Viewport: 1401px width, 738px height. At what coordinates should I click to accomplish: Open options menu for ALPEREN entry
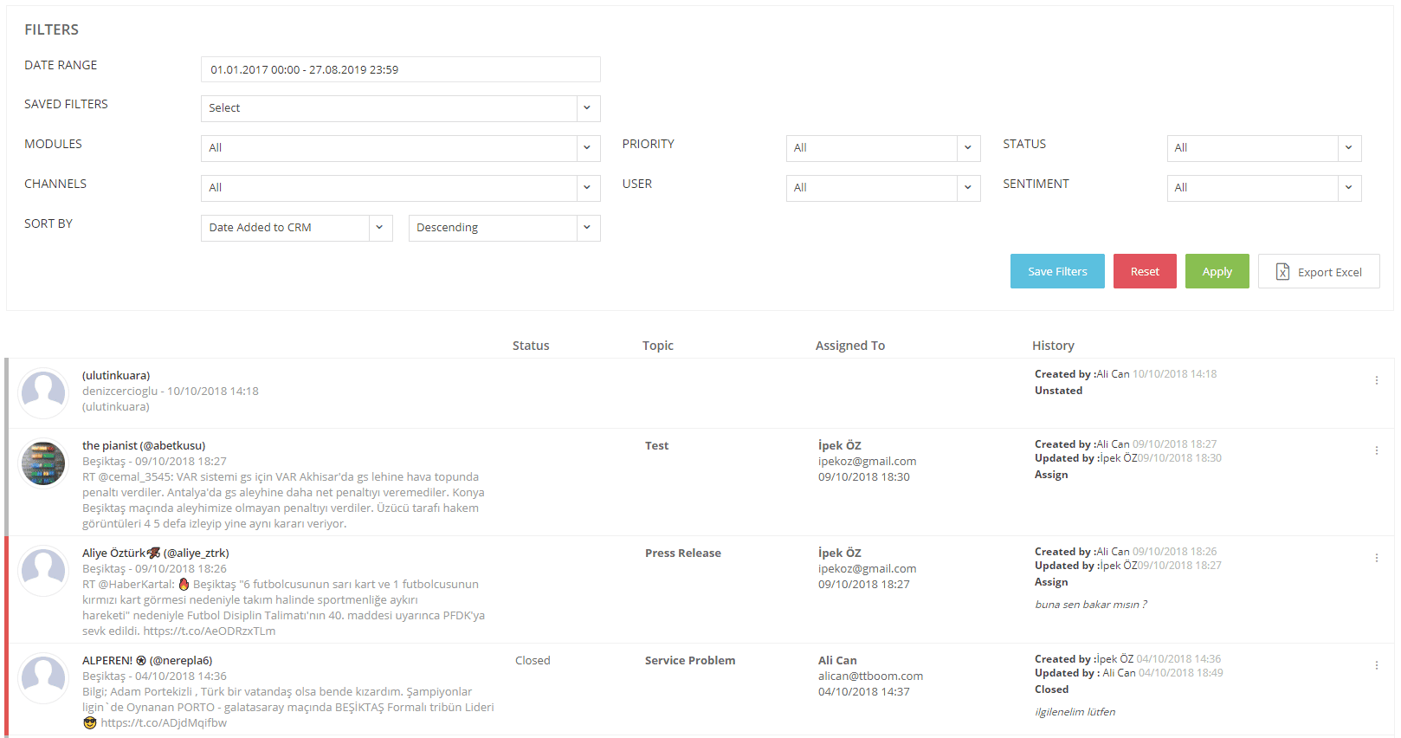click(x=1376, y=665)
